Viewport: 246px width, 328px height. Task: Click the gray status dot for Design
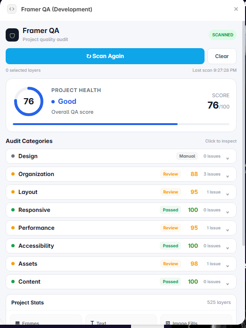pos(13,156)
